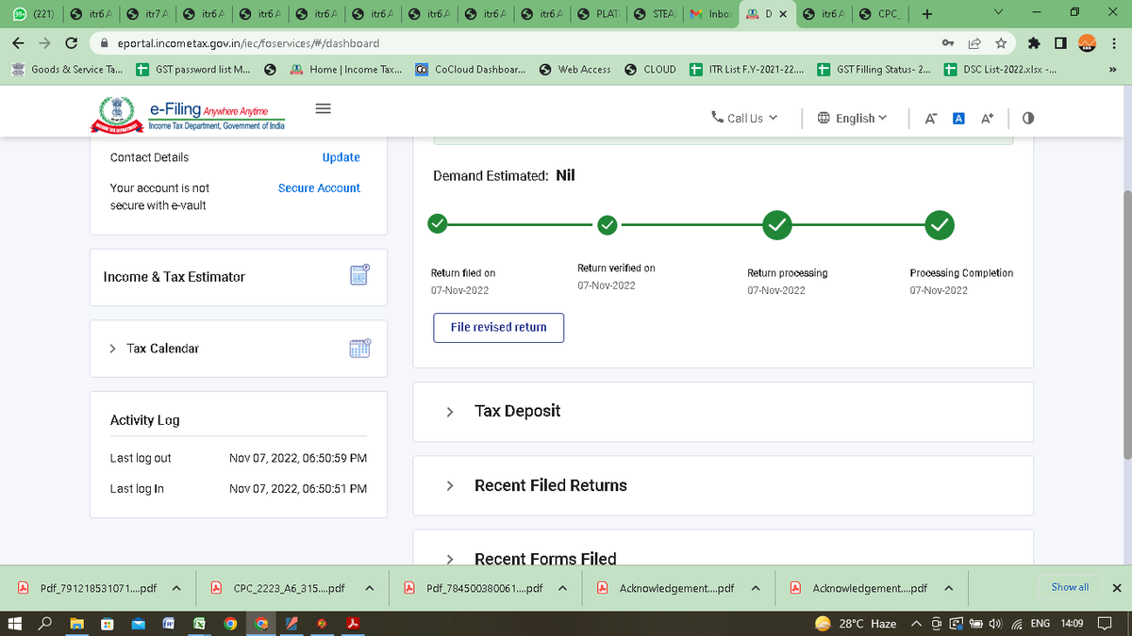
Task: Show hidden system tray icons chevron
Action: coord(916,623)
